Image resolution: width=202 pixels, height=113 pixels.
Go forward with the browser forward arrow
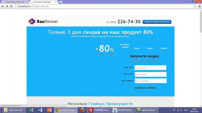tap(7, 6)
